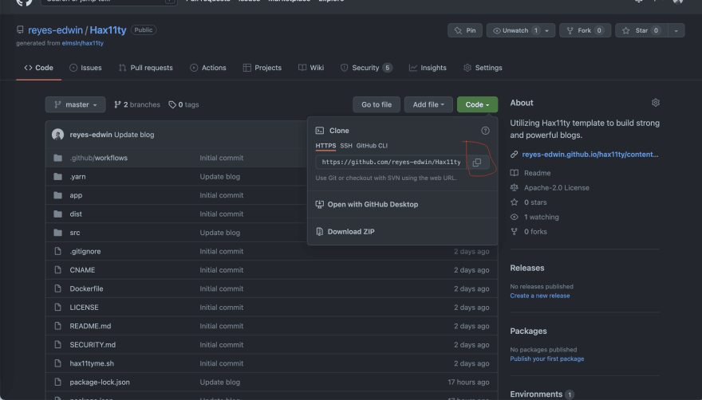Screen dimensions: 702x400
Task: Open the Security tab
Action: [366, 68]
